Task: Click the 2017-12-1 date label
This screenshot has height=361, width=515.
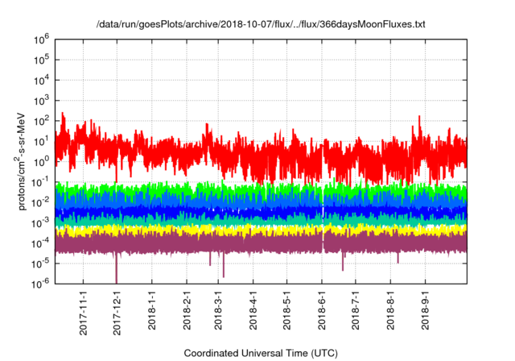Action: tap(117, 313)
